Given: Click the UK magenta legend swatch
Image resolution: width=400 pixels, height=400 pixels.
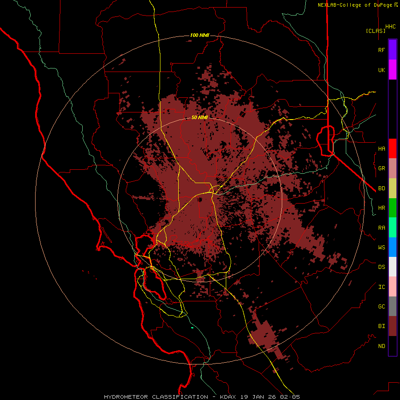Looking at the screenshot, I should tap(392, 70).
